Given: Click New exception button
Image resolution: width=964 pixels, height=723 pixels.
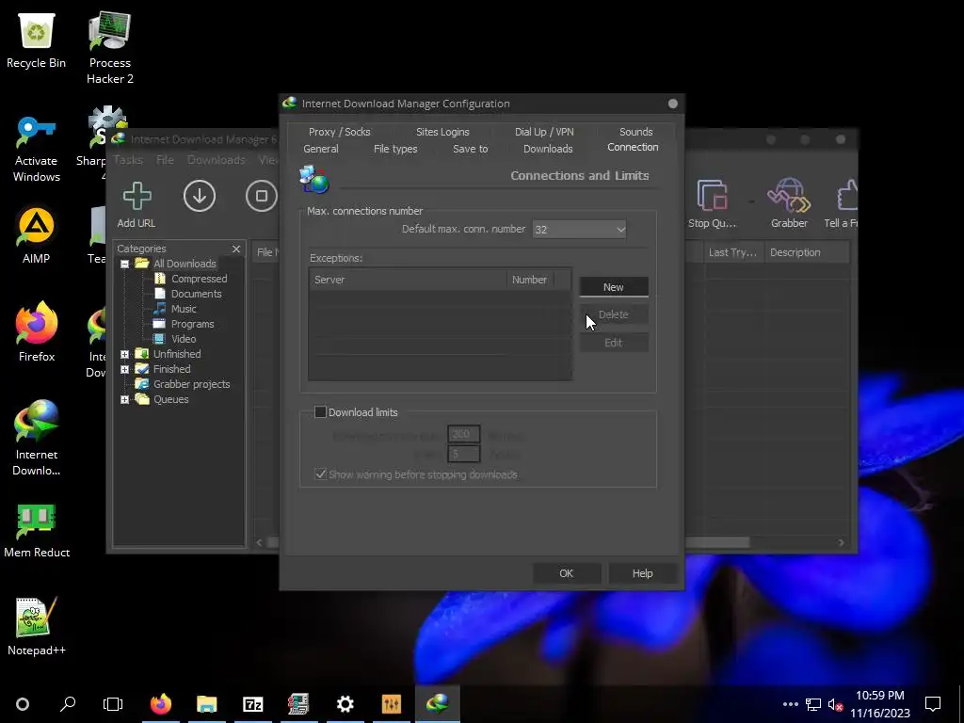Looking at the screenshot, I should [x=614, y=287].
